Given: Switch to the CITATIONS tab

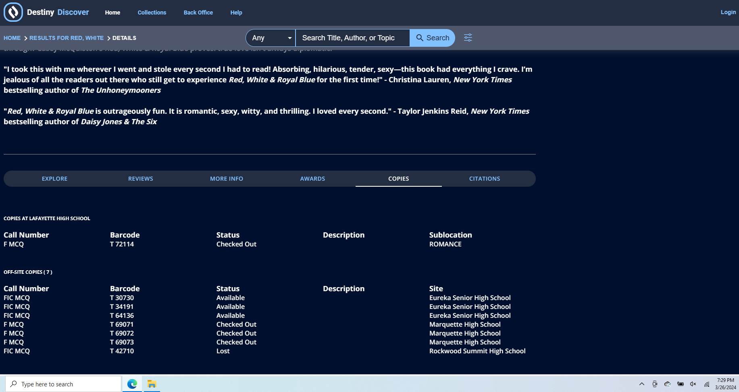Looking at the screenshot, I should click(485, 179).
